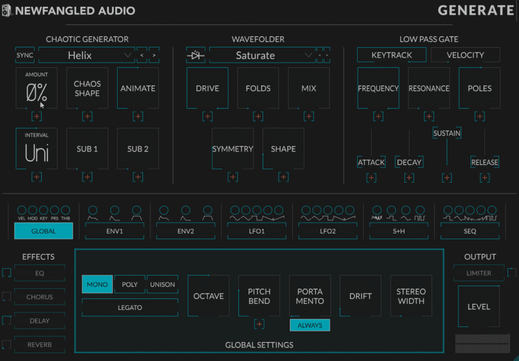Click the plus icon under ANIMATE

[x=138, y=116]
